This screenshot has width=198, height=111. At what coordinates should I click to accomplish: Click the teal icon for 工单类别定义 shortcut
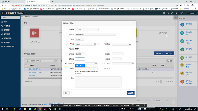[182, 33]
